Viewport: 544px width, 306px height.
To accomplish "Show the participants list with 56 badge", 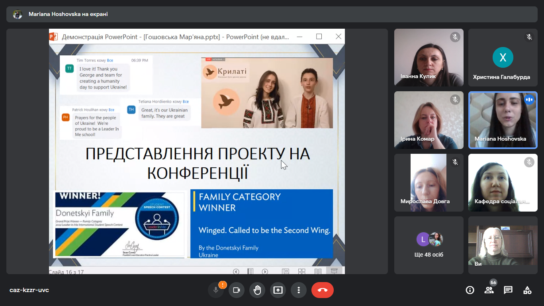I will pyautogui.click(x=489, y=290).
